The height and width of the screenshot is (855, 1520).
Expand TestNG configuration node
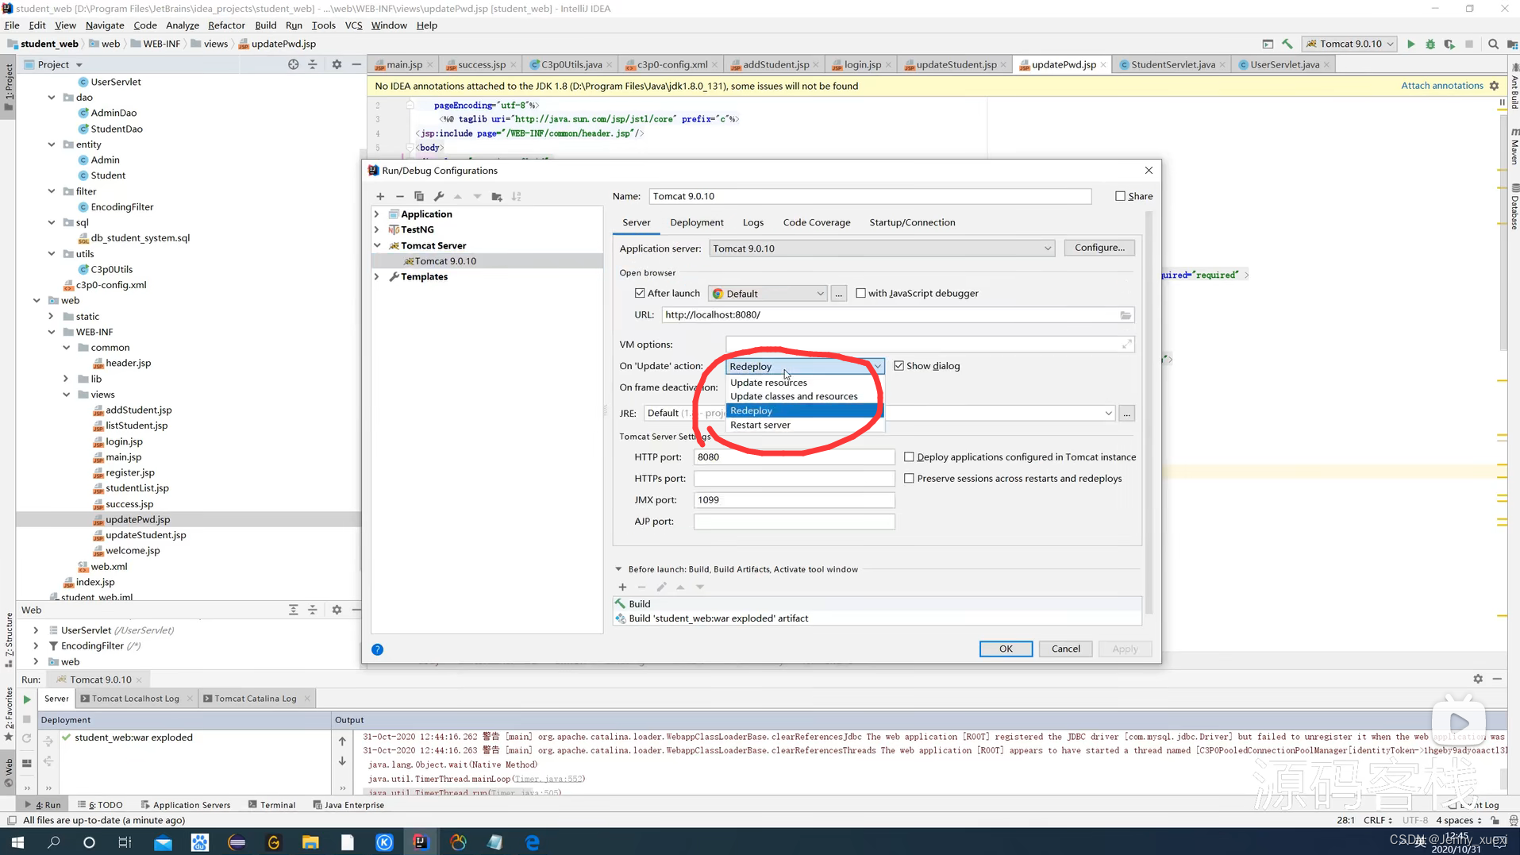point(377,230)
